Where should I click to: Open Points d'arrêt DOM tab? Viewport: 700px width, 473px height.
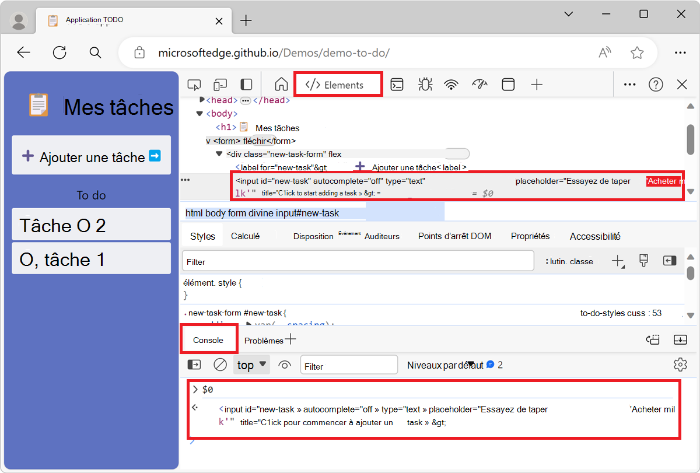tap(454, 236)
